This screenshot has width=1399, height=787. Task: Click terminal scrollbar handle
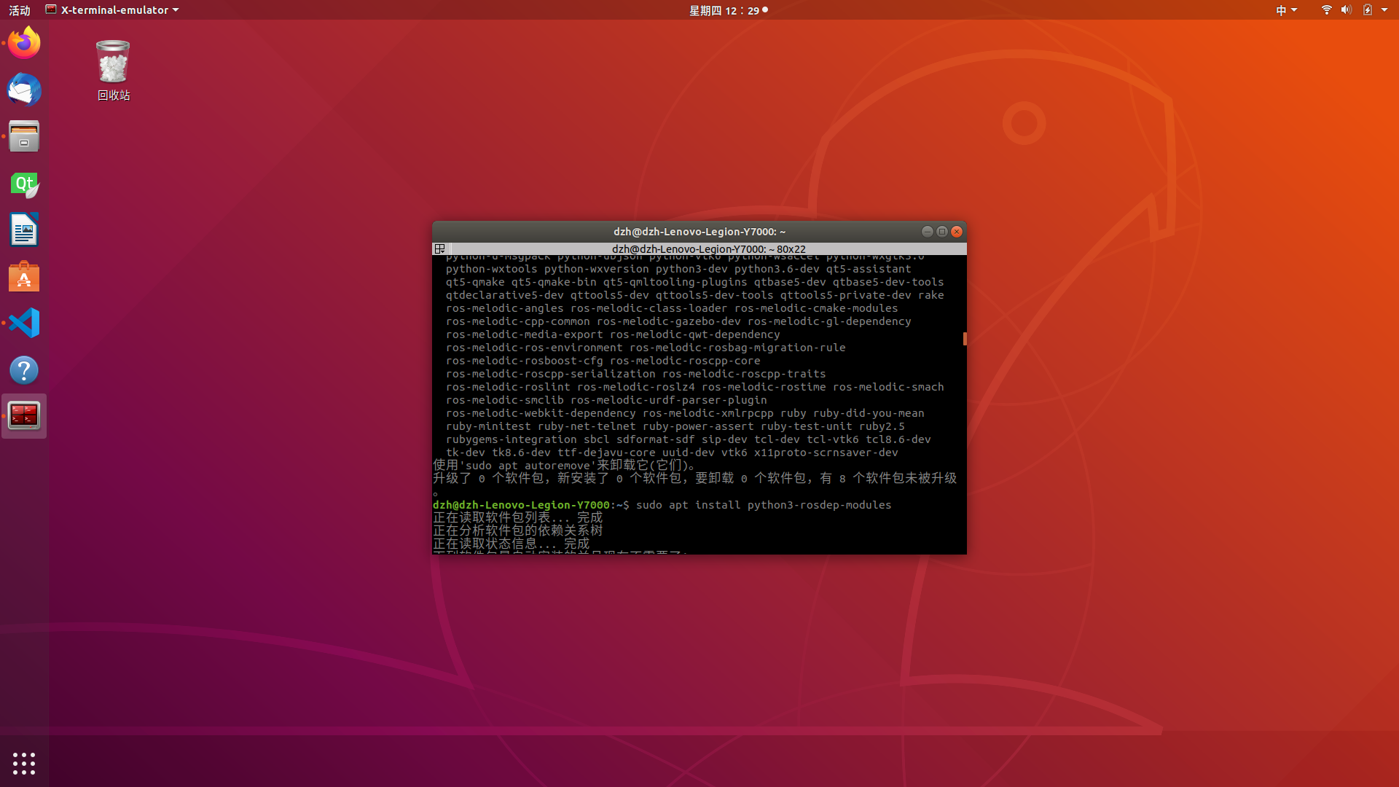pyautogui.click(x=965, y=339)
